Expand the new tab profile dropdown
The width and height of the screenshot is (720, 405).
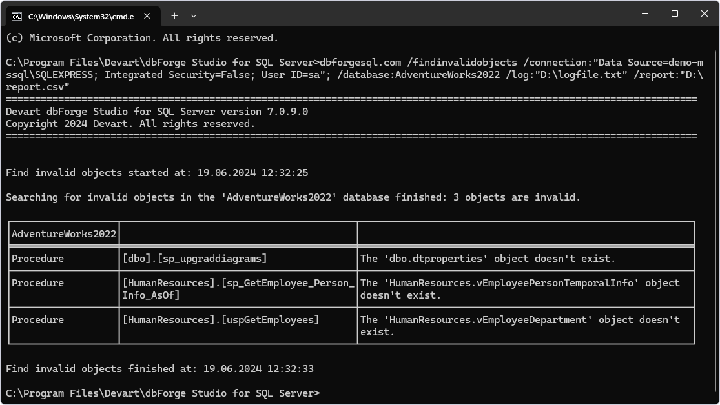[194, 16]
